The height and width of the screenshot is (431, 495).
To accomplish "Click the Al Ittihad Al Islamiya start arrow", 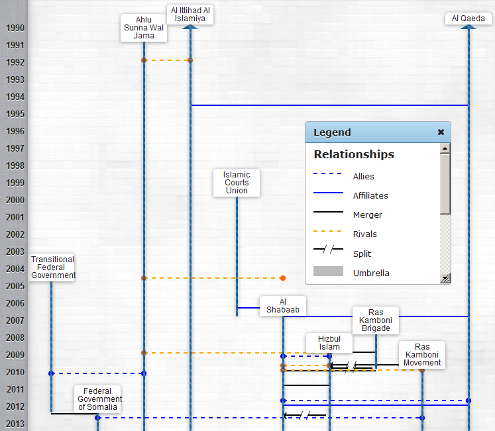I will click(190, 27).
